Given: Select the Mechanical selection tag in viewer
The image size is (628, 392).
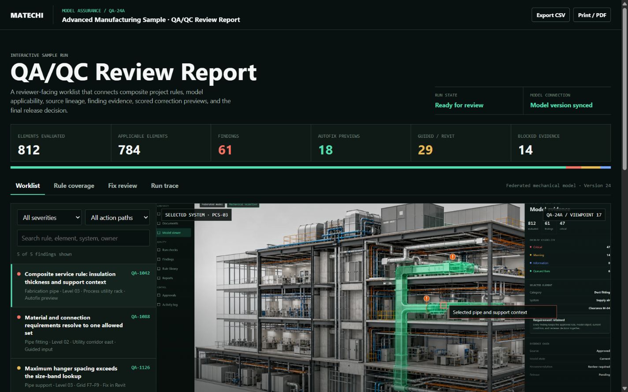Looking at the screenshot, I should (243, 205).
